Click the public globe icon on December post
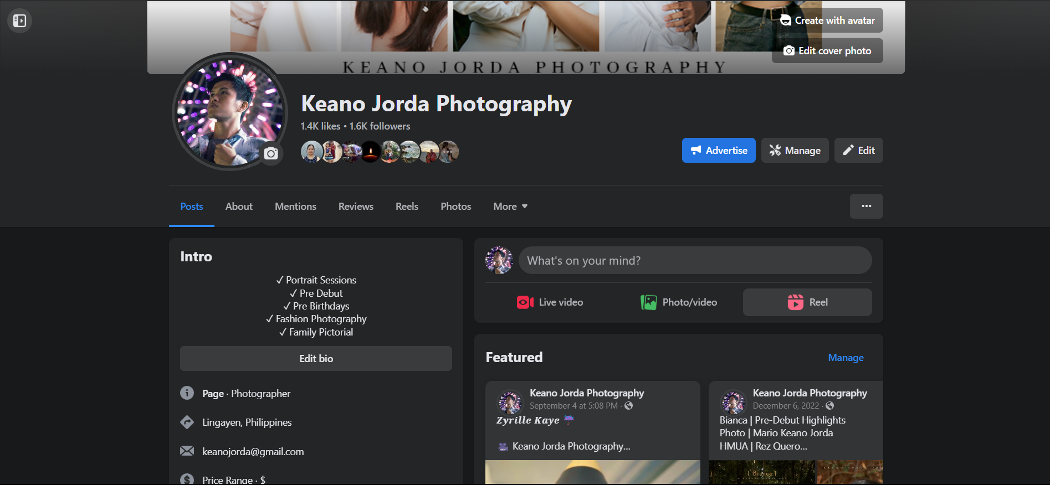Image resolution: width=1050 pixels, height=485 pixels. (829, 406)
